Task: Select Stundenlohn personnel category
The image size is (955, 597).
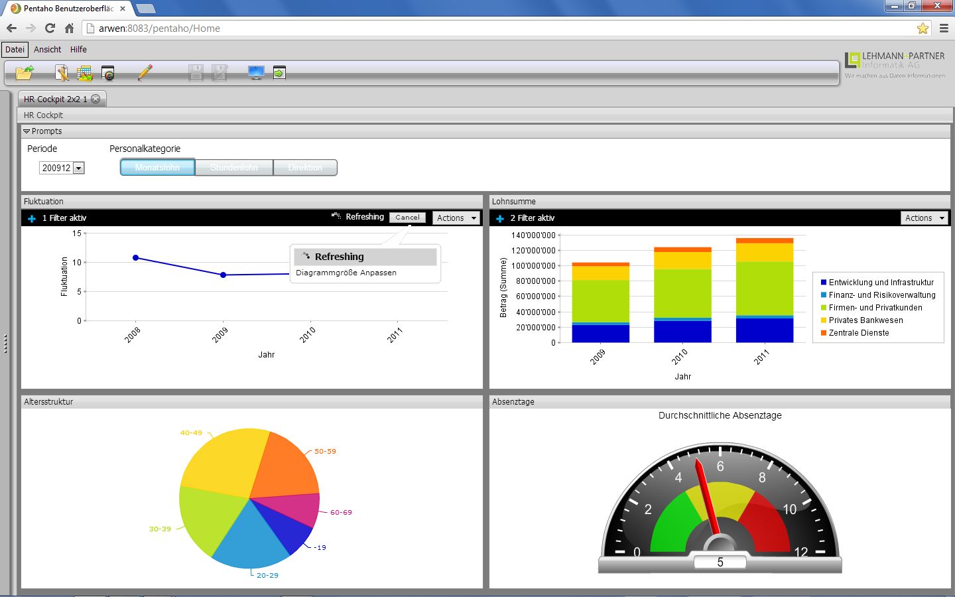Action: 234,168
